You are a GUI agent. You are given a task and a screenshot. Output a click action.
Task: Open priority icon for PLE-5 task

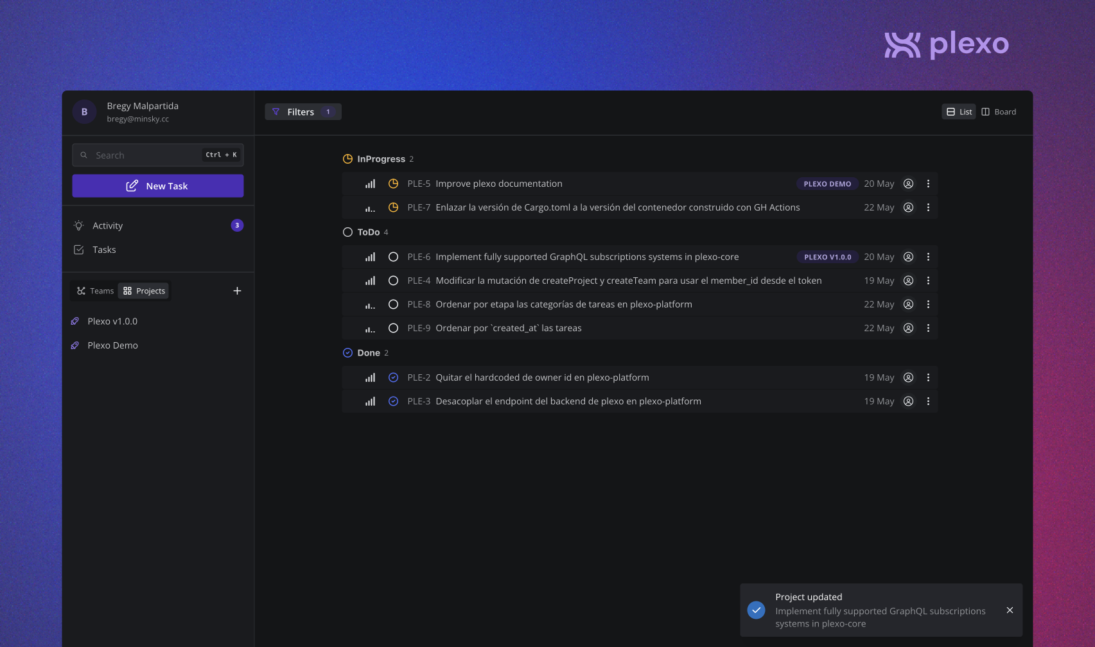[370, 184]
